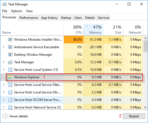Viewport: 148px width, 123px height.
Task: Click the Windows Explorer folder icon
Action: point(10,77)
